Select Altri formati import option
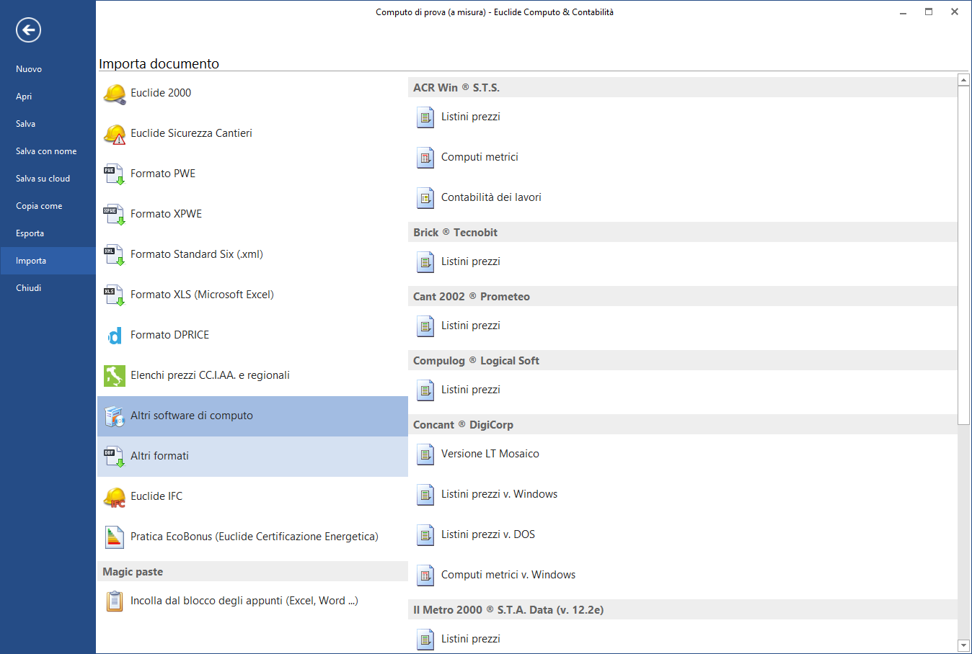This screenshot has height=654, width=972. click(x=159, y=456)
